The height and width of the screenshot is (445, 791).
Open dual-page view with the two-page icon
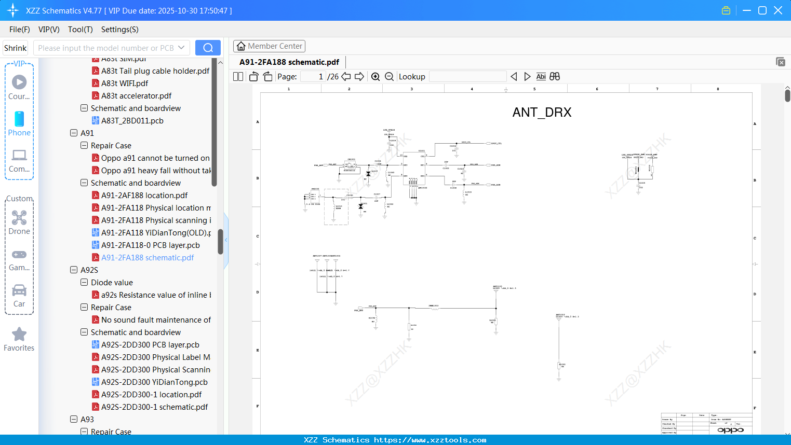[237, 76]
